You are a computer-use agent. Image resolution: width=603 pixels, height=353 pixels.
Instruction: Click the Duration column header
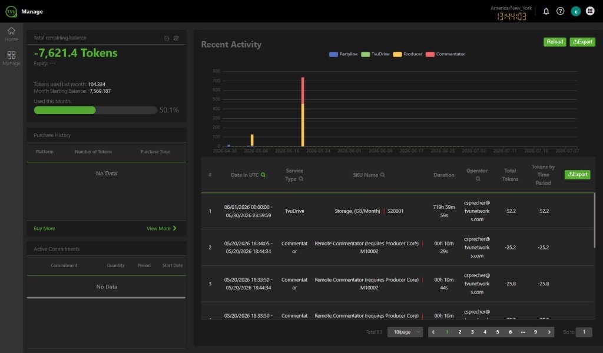(x=444, y=175)
